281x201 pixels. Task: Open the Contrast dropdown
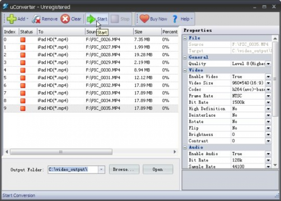(268, 141)
